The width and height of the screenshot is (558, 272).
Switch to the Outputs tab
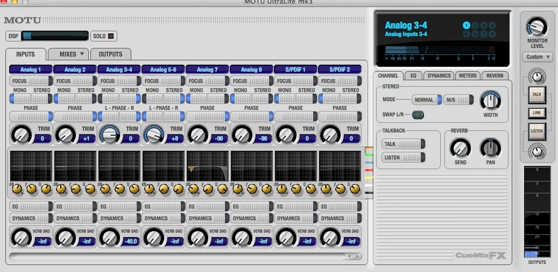pyautogui.click(x=110, y=54)
